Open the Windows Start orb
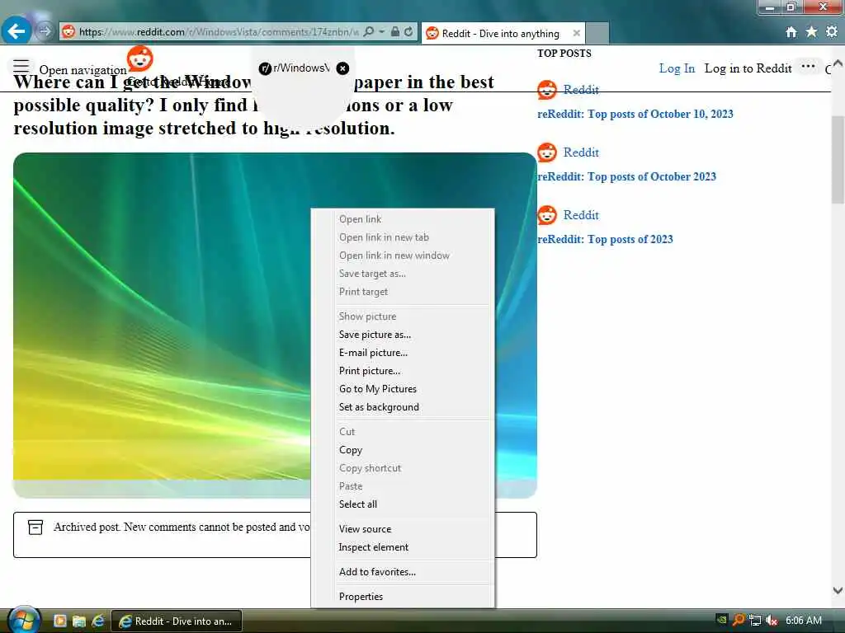This screenshot has width=845, height=633. (23, 620)
